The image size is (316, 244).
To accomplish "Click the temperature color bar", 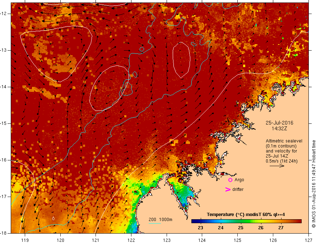I will point(246,221).
